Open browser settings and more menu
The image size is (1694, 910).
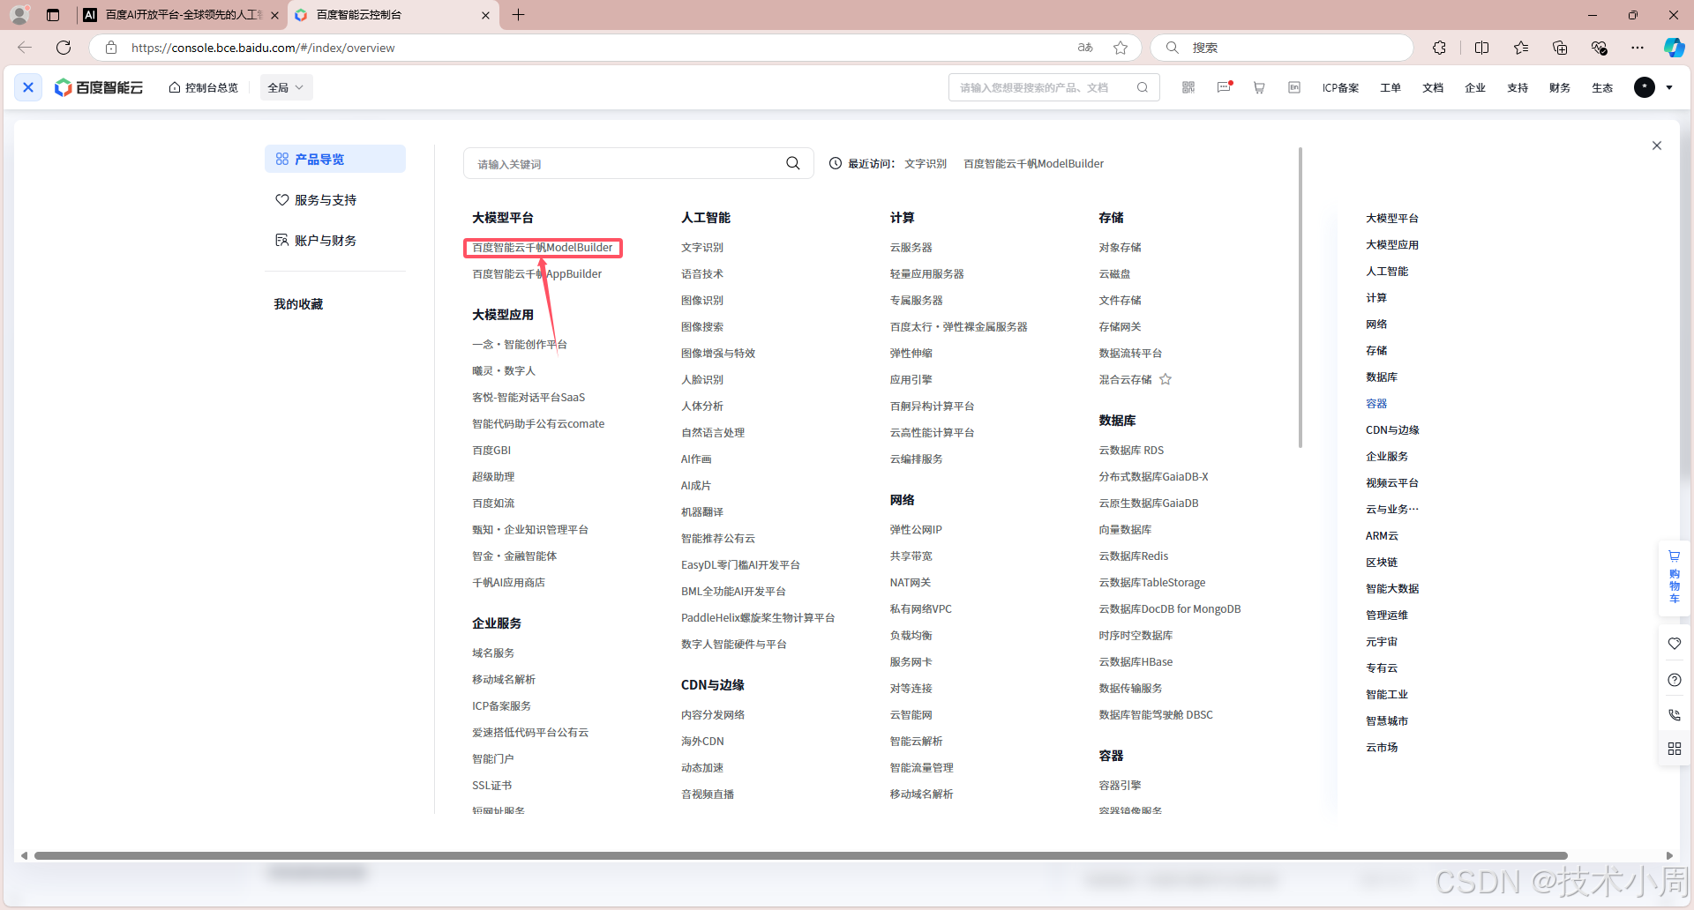tap(1638, 48)
